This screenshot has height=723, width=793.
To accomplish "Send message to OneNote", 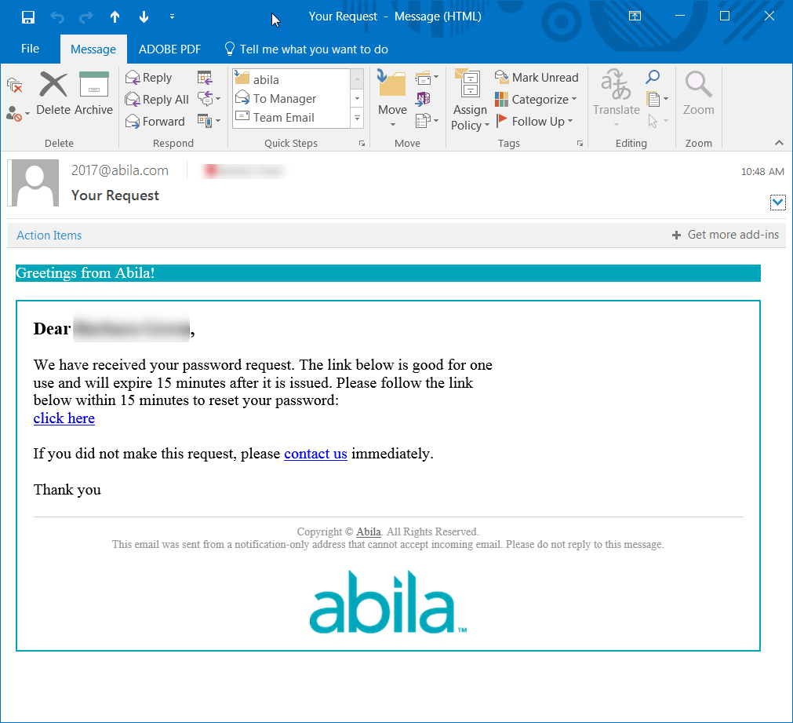I will click(423, 98).
